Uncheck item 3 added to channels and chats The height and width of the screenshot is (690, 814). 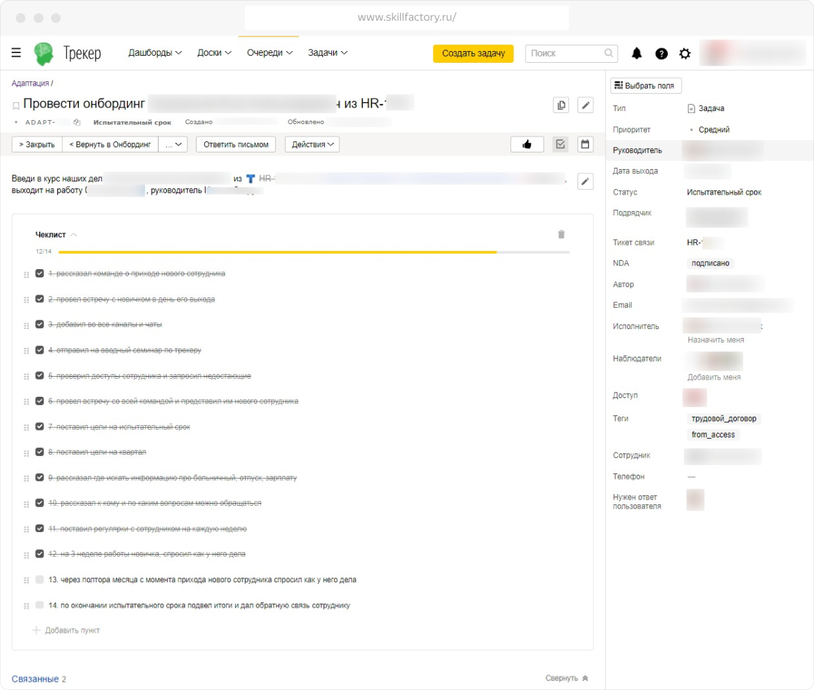click(39, 324)
